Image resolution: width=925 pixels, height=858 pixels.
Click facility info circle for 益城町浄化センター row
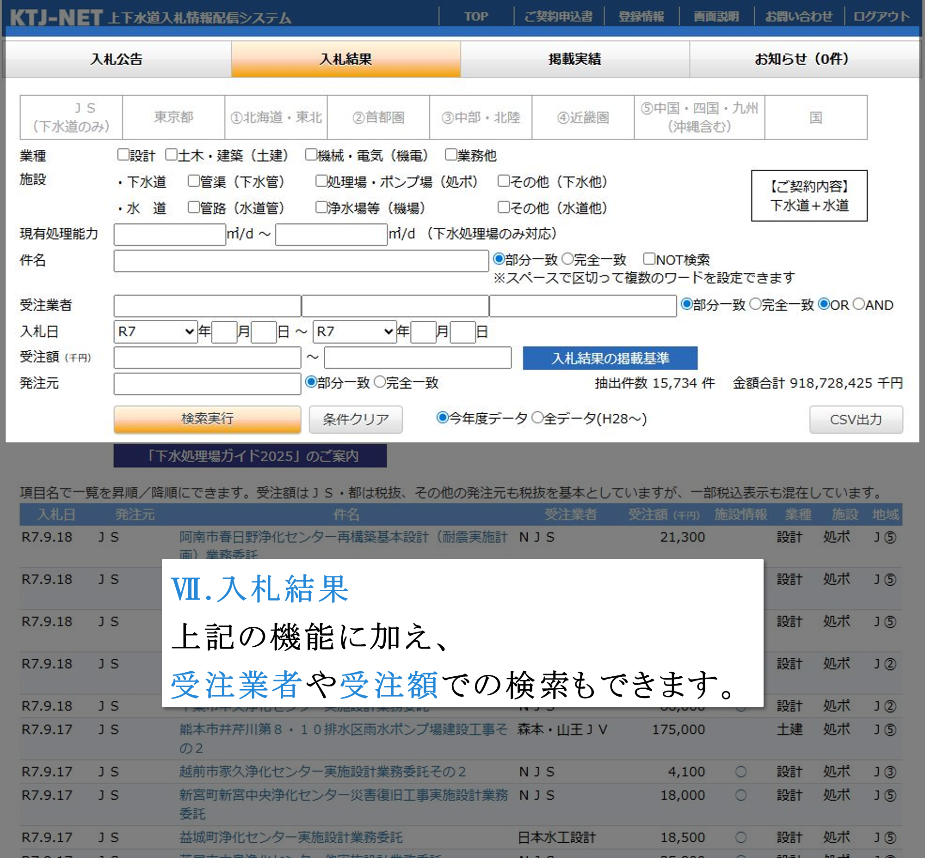[x=740, y=838]
